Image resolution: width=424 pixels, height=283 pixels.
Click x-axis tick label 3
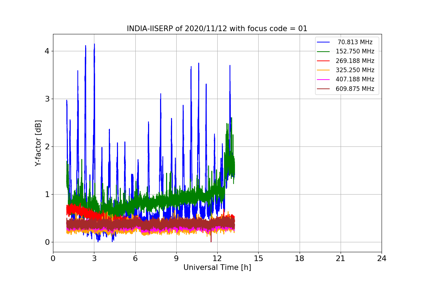94,258
